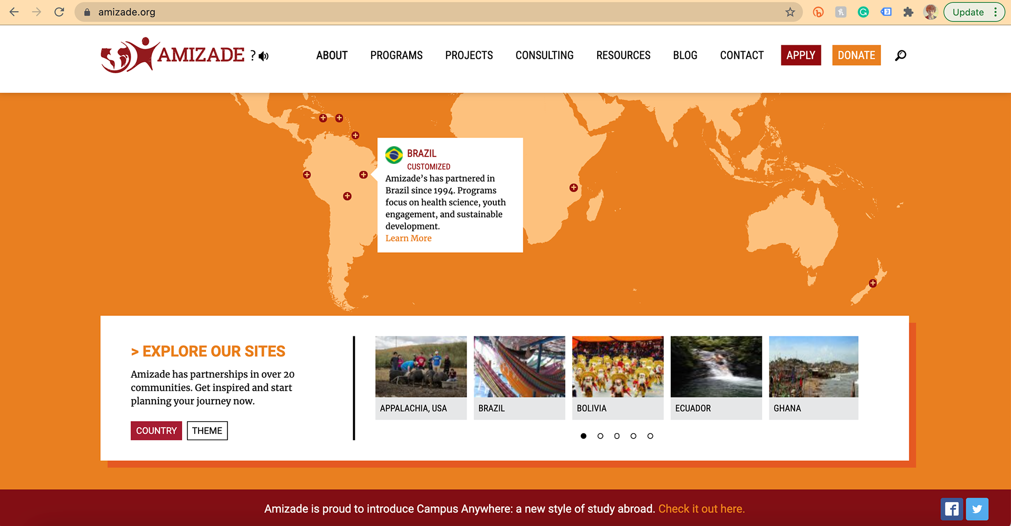Click the lock icon in the address bar

click(x=87, y=12)
